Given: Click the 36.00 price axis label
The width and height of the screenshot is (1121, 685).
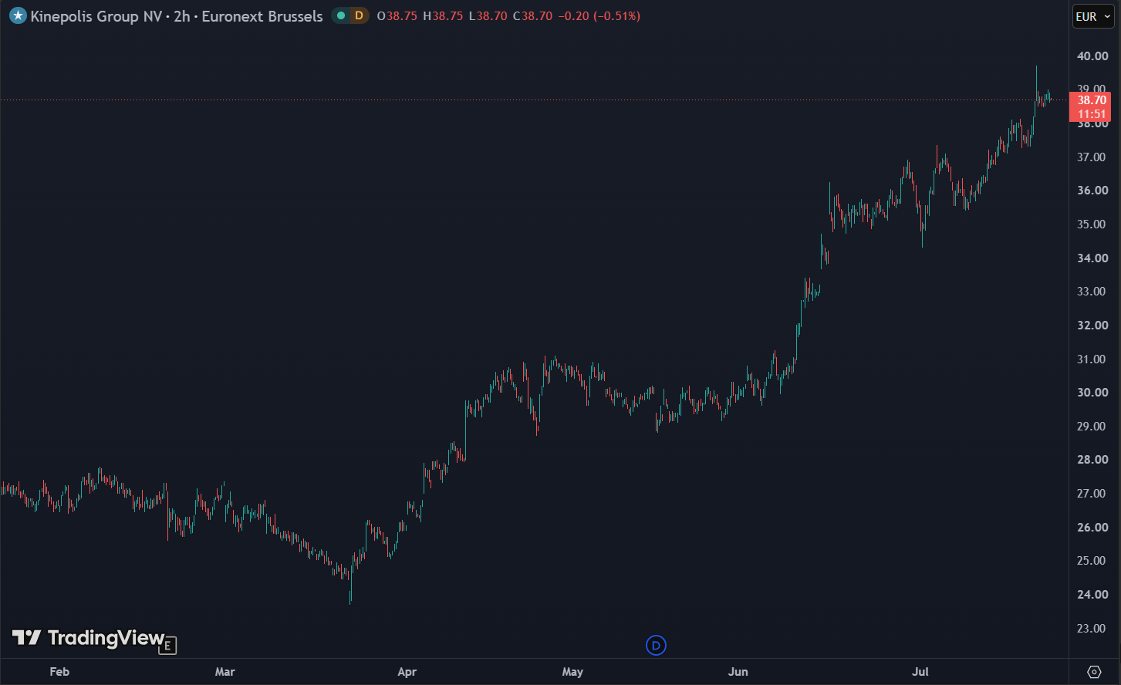Looking at the screenshot, I should pyautogui.click(x=1092, y=191).
